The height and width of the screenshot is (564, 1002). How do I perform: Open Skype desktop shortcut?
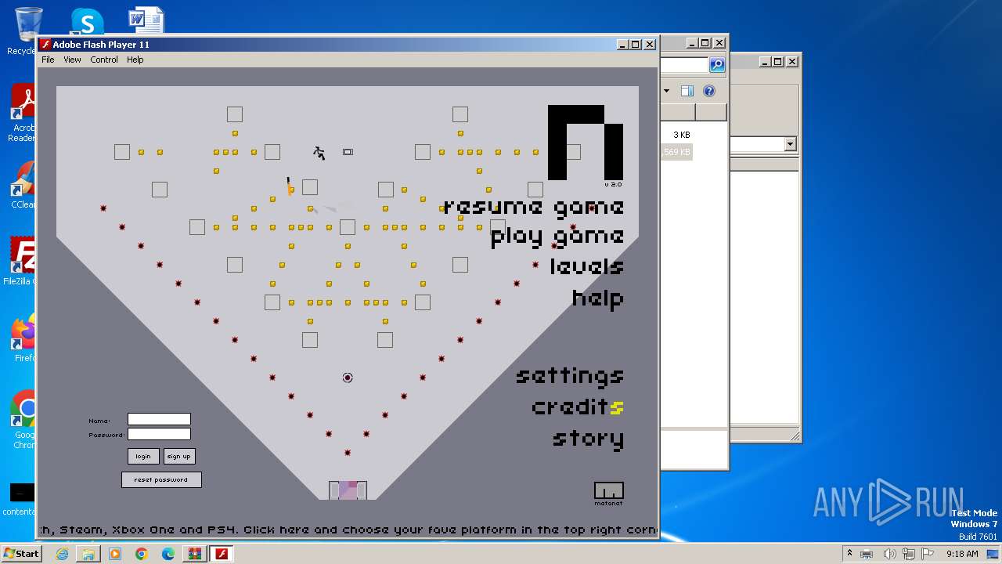(86, 22)
